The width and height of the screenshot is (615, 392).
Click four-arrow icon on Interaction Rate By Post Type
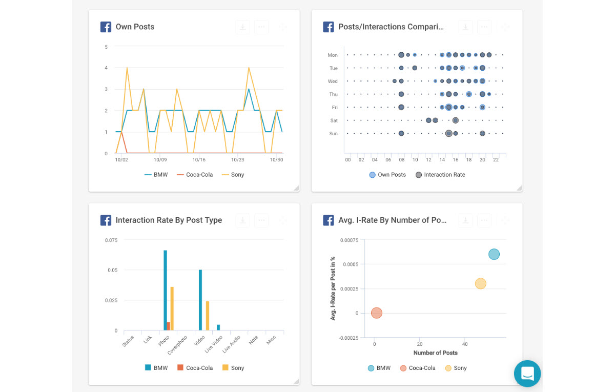282,220
